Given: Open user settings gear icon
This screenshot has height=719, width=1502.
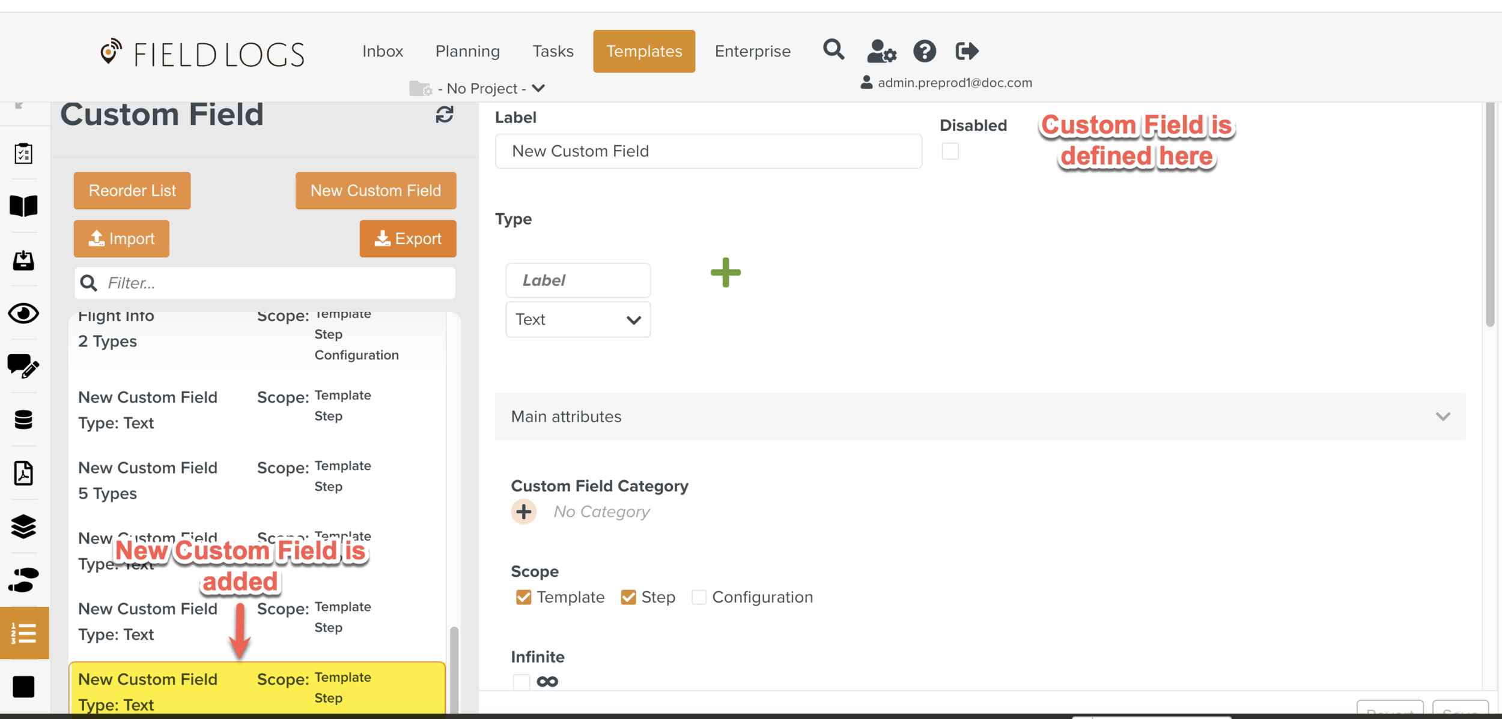Looking at the screenshot, I should click(881, 52).
